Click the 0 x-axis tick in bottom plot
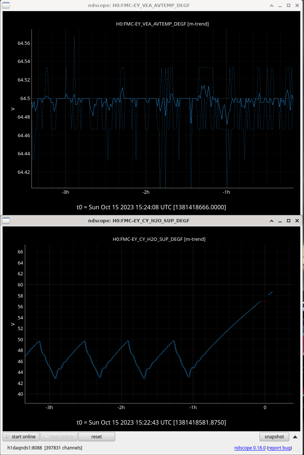This screenshot has width=304, height=455. pyautogui.click(x=265, y=408)
